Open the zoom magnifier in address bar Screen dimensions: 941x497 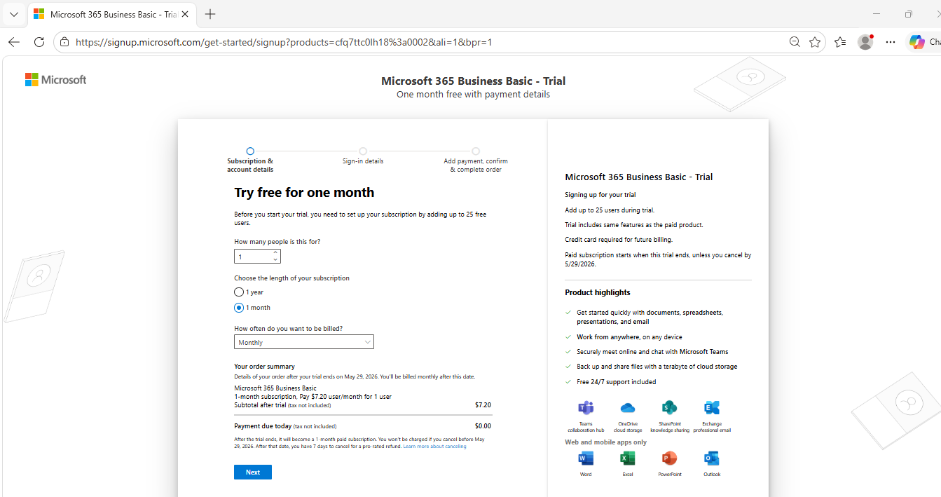[x=795, y=42]
